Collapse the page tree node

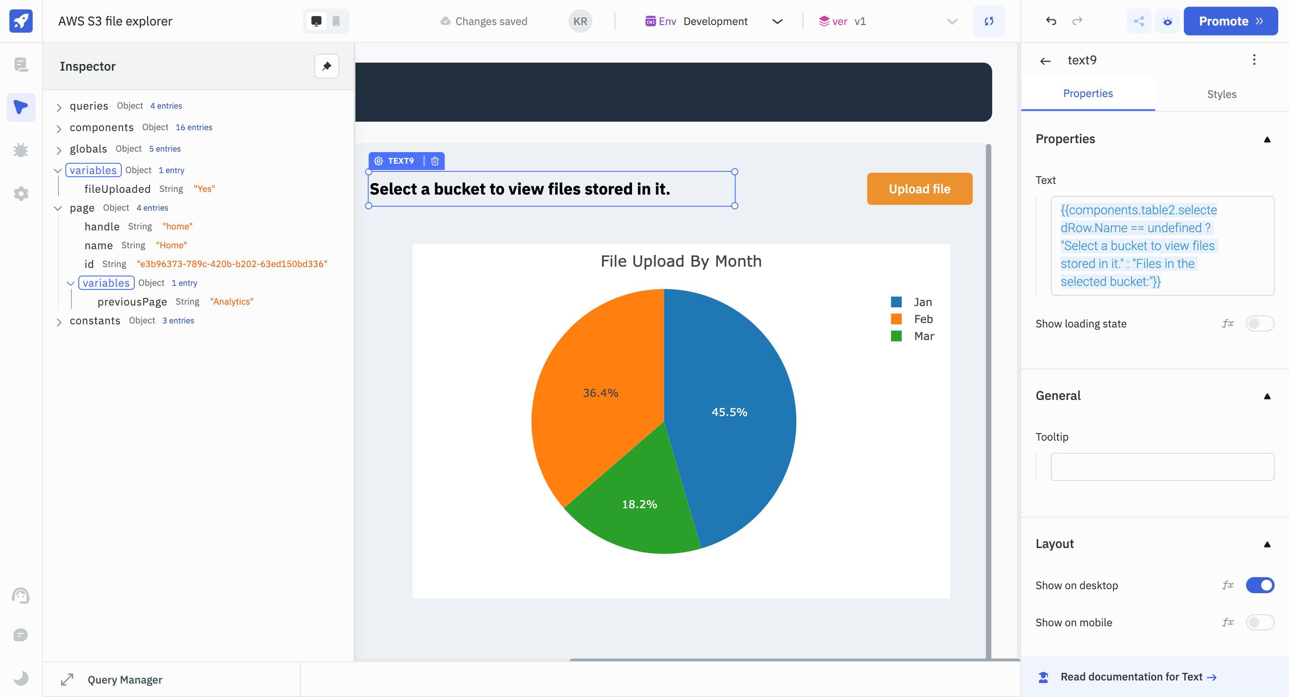[58, 208]
